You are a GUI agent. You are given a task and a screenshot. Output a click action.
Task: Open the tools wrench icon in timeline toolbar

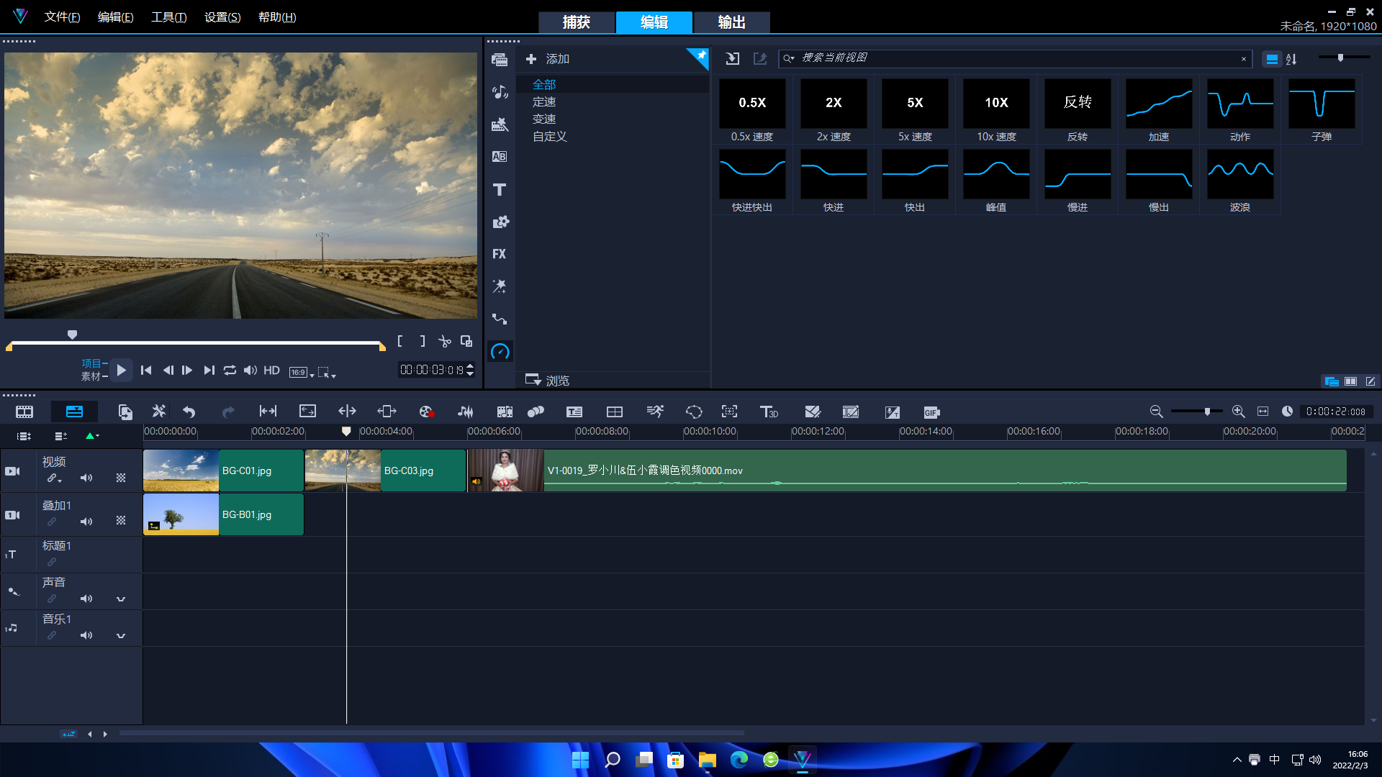pyautogui.click(x=159, y=412)
